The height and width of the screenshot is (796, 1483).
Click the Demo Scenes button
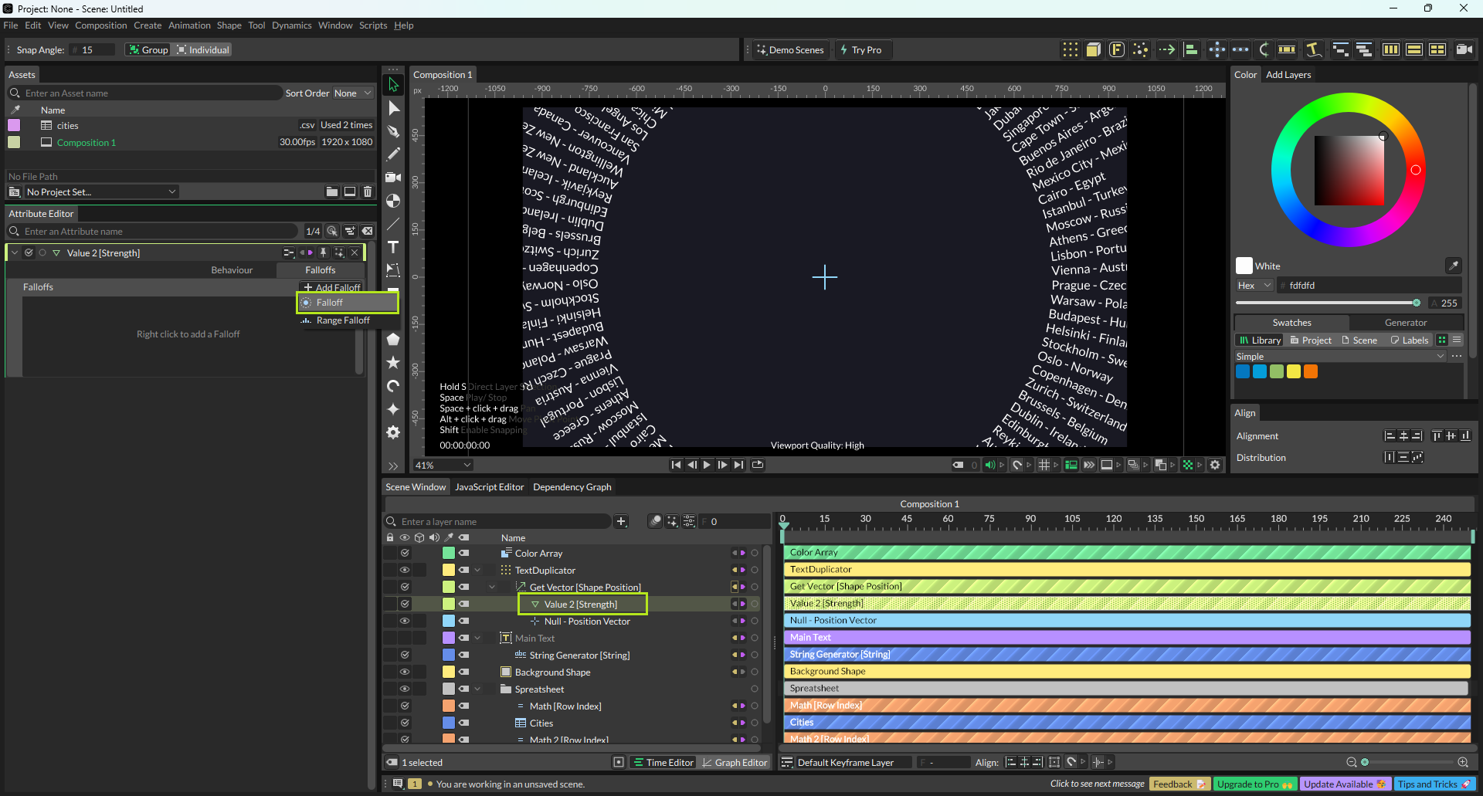(x=789, y=50)
